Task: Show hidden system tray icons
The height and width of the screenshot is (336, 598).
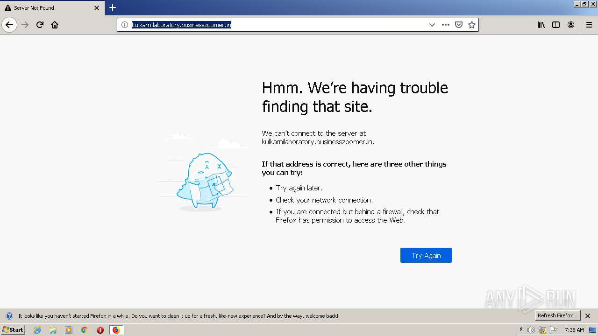Action: 521,330
